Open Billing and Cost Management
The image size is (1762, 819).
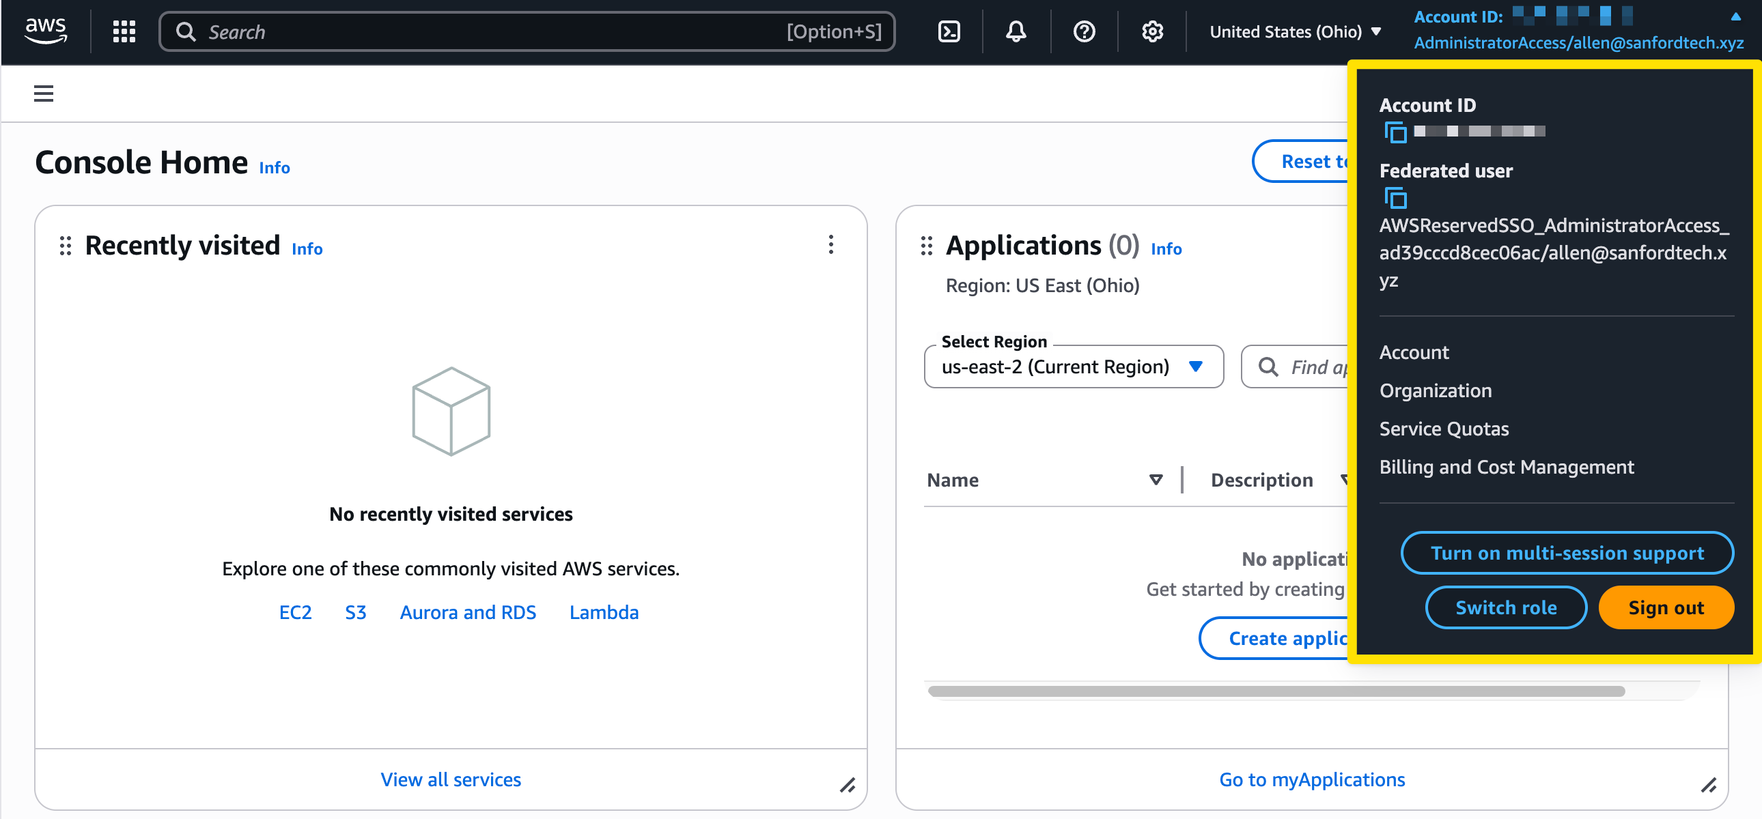tap(1506, 467)
